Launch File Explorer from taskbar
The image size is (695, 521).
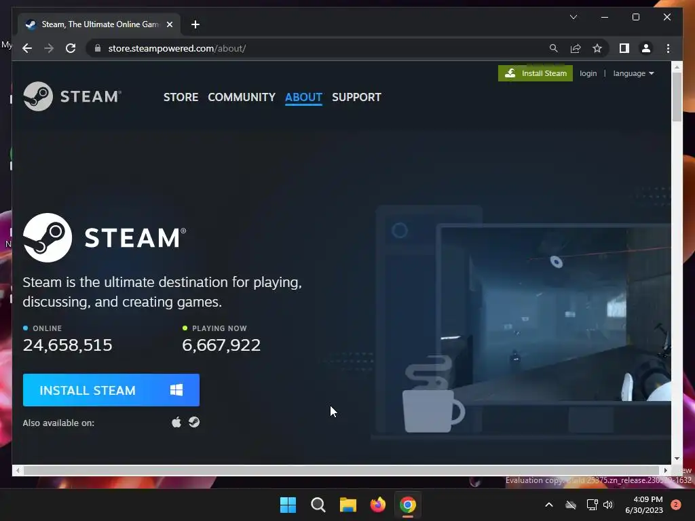pos(348,505)
